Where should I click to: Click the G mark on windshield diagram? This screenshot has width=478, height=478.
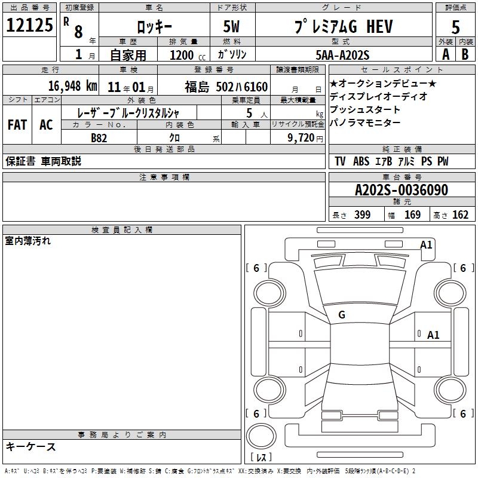coord(342,315)
